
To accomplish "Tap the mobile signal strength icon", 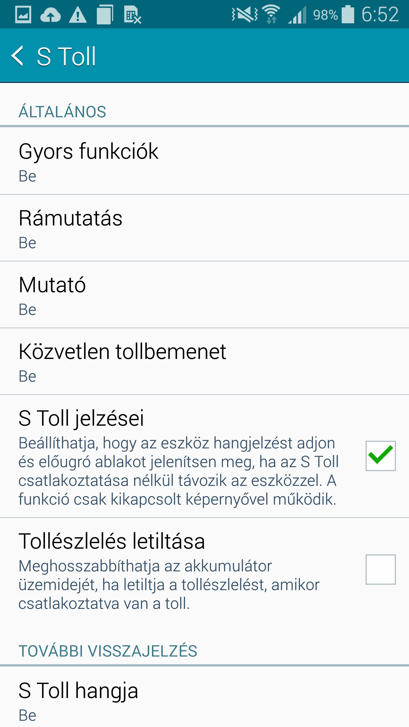I will pyautogui.click(x=297, y=15).
